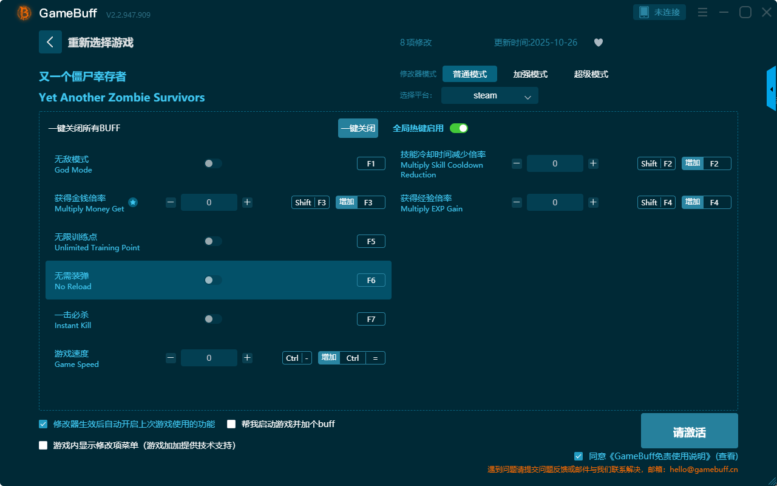The height and width of the screenshot is (486, 777).
Task: Disable the global hotkey toggle
Action: pyautogui.click(x=459, y=128)
